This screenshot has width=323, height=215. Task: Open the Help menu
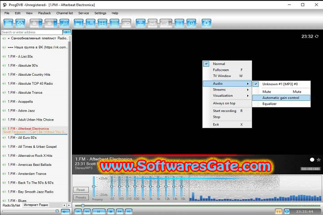115,13
